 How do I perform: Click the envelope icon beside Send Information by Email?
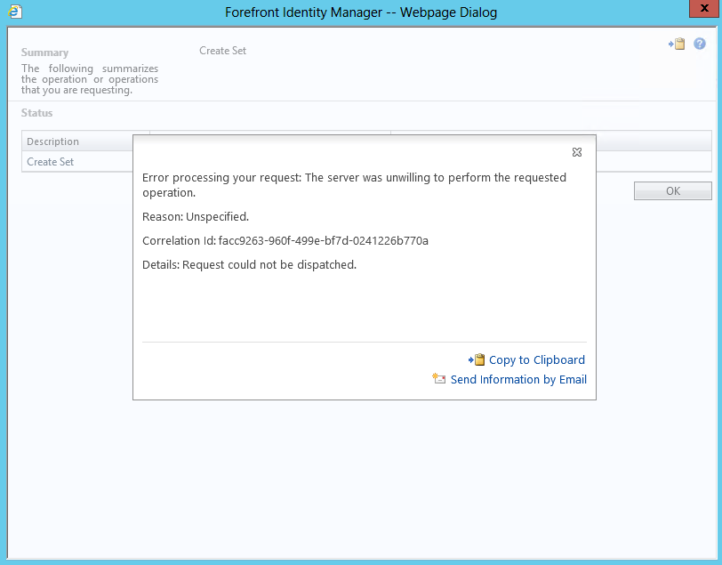coord(439,379)
